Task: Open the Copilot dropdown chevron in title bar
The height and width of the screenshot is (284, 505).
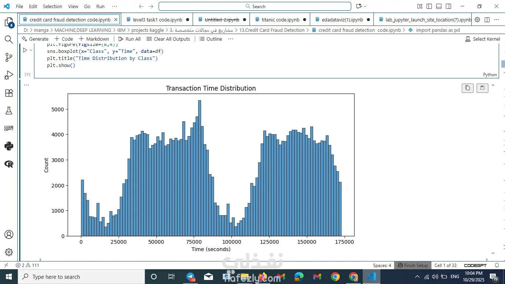Action: (365, 6)
